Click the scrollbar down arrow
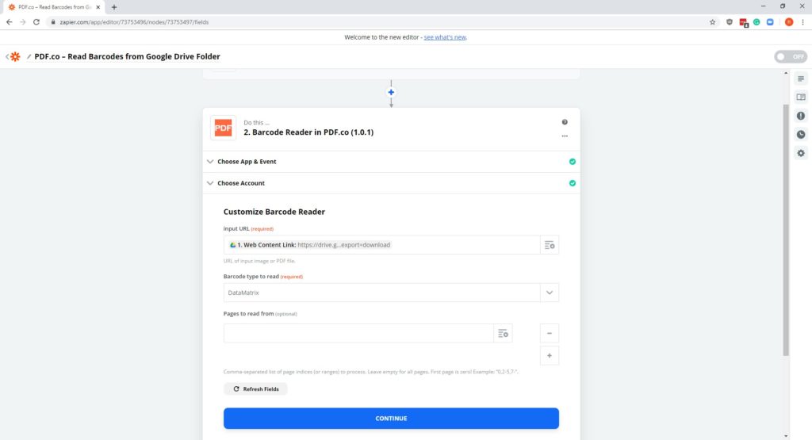This screenshot has height=440, width=812. coord(786,436)
